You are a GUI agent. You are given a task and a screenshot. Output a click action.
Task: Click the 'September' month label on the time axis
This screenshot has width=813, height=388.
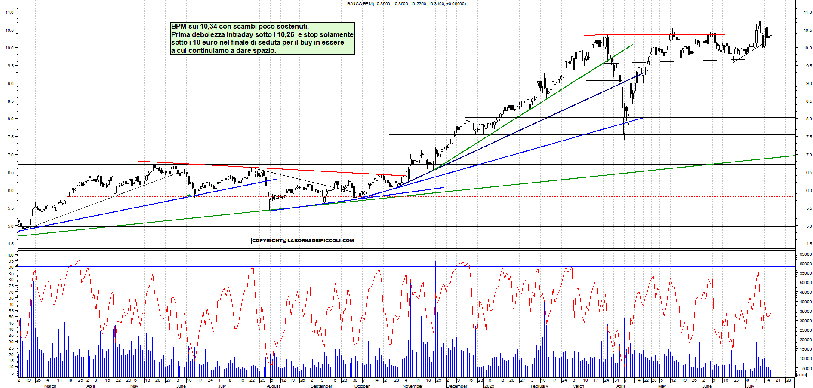pos(321,386)
